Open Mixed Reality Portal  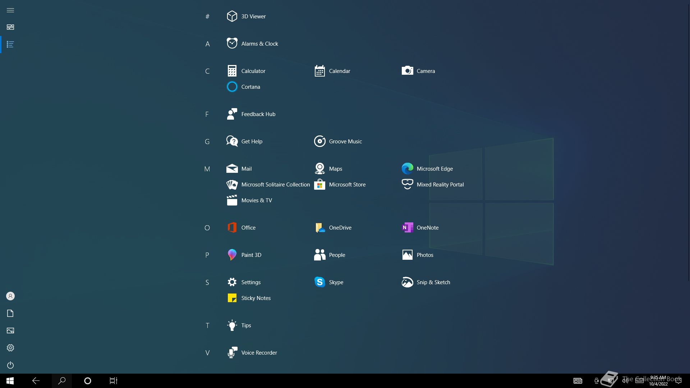coord(433,185)
